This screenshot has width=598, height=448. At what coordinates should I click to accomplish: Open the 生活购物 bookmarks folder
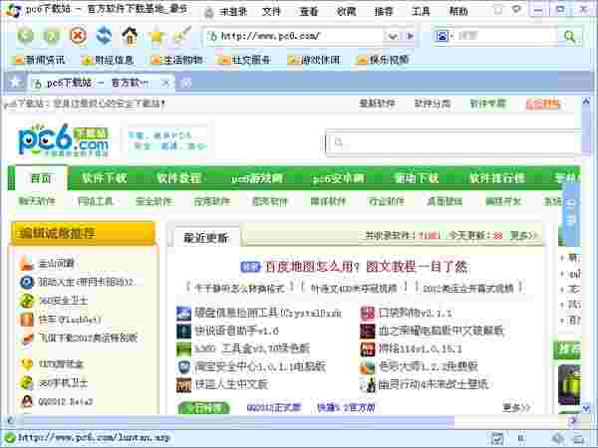[176, 60]
